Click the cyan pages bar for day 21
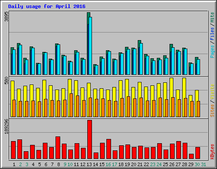Screen dimensions: 217x169 pyautogui.click(x=141, y=59)
